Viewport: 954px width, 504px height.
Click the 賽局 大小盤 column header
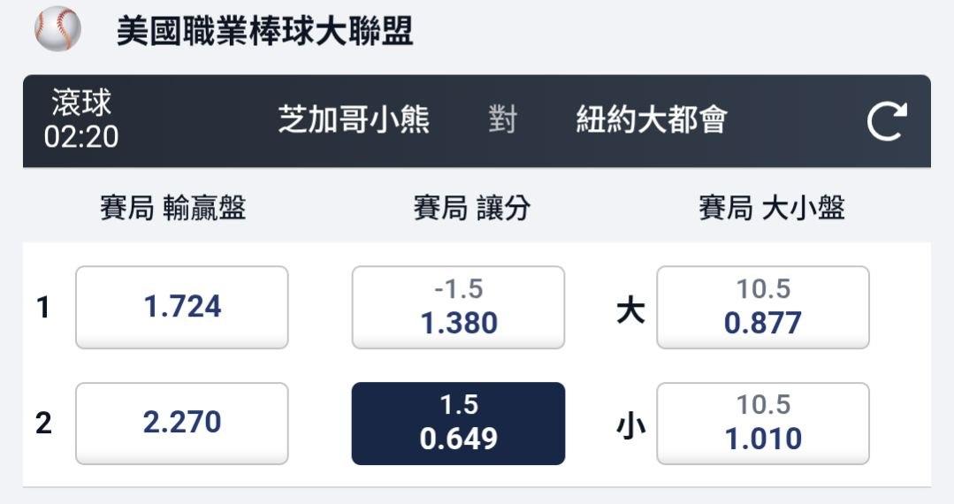click(771, 208)
